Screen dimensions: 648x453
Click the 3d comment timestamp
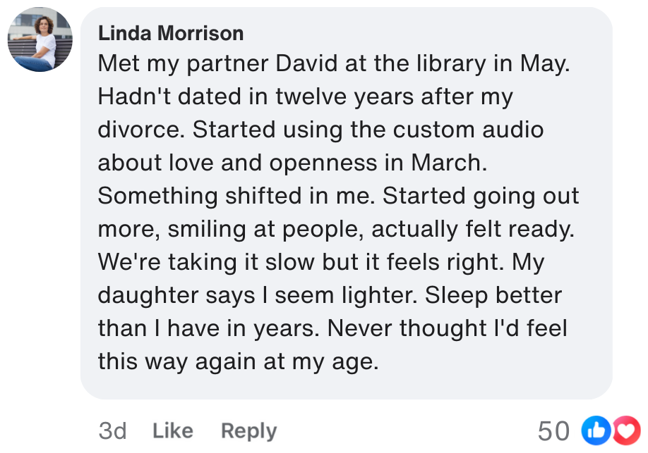click(112, 430)
